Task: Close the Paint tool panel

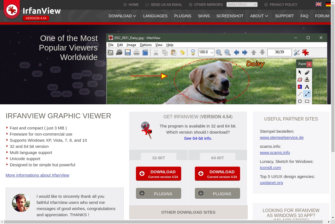Action: [309, 64]
